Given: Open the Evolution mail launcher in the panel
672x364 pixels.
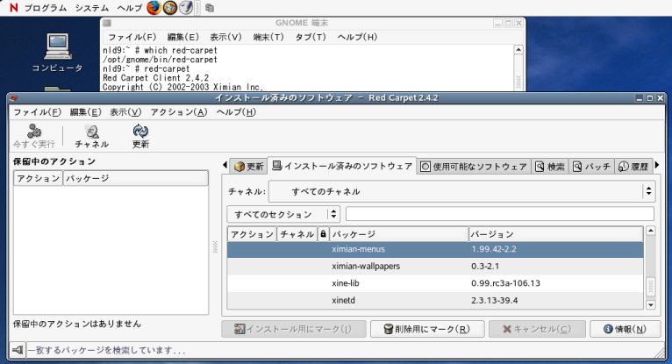Looking at the screenshot, I should click(170, 8).
